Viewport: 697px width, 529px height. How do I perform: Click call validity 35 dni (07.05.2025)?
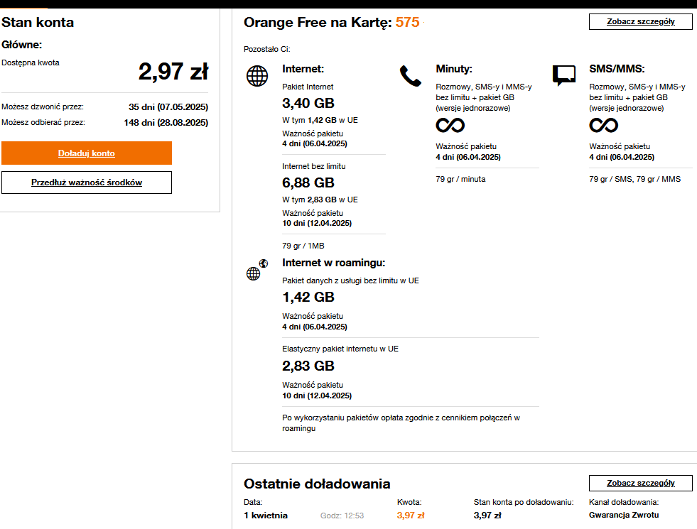coord(168,107)
